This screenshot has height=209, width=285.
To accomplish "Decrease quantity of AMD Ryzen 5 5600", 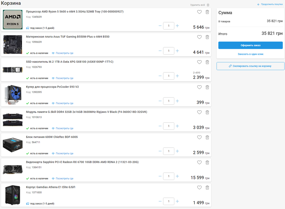I will pos(160,26).
